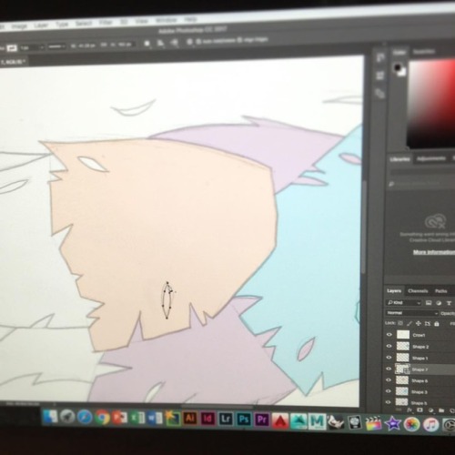Image resolution: width=455 pixels, height=455 pixels.
Task: Filter layers by type layers icon
Action: click(x=449, y=303)
